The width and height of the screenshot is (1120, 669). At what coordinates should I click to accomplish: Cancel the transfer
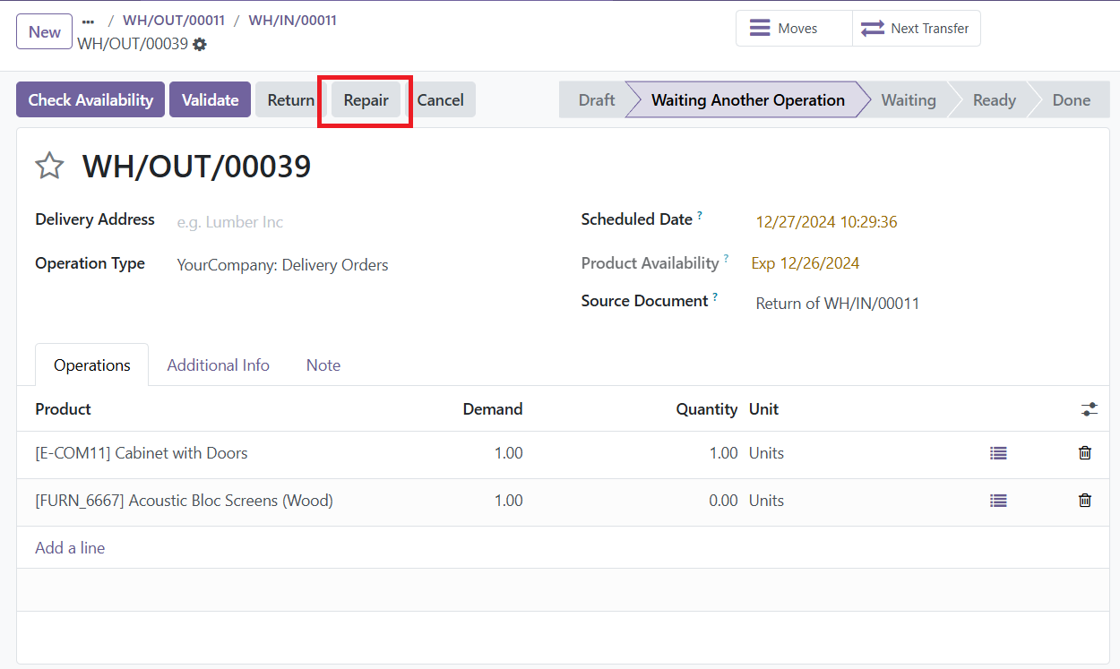point(440,100)
